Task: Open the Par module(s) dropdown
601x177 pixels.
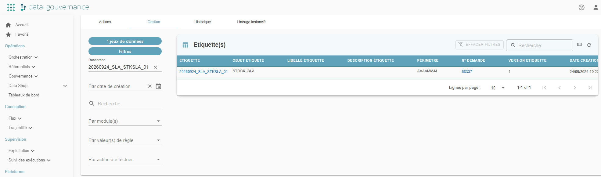Action: [x=125, y=121]
